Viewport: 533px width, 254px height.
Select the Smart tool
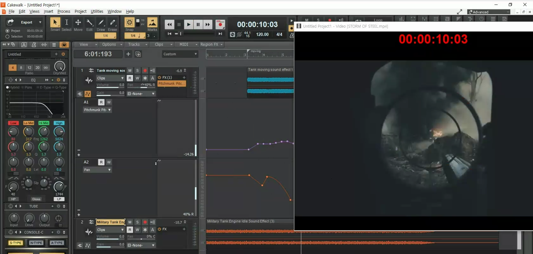[55, 22]
